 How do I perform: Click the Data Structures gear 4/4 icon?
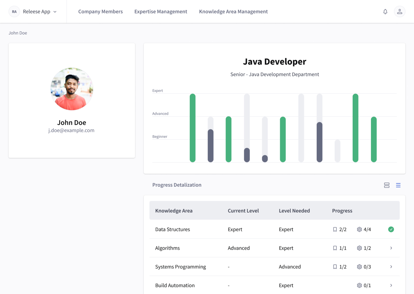pos(359,229)
